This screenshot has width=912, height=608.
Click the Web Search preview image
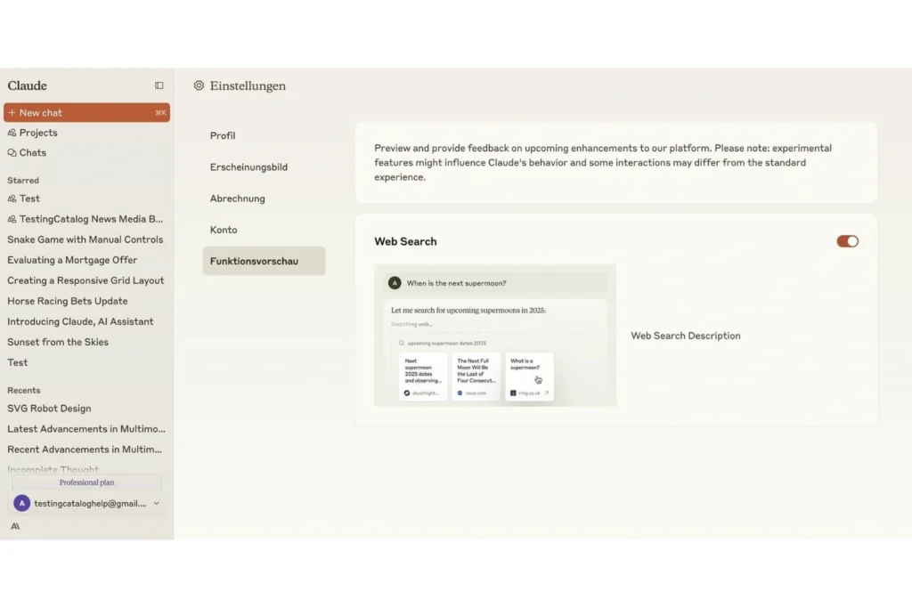[495, 336]
